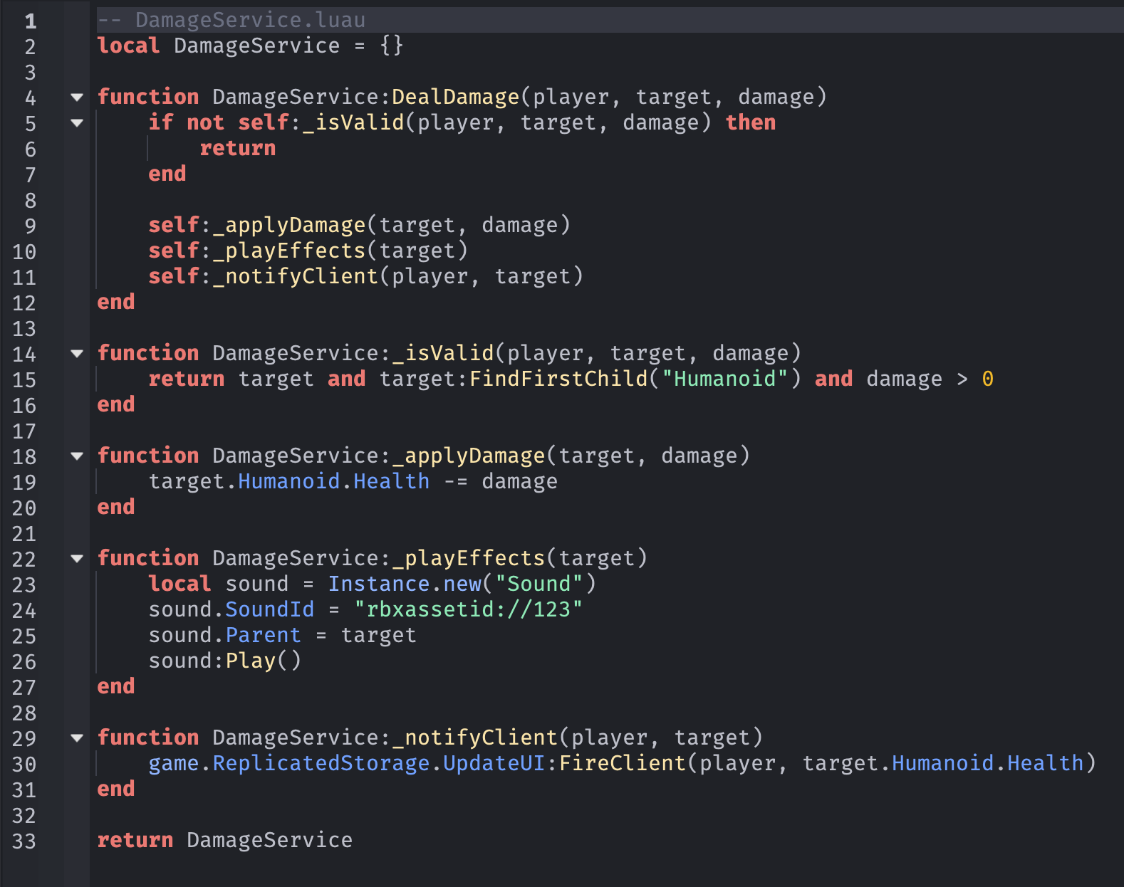
Task: Collapse the _playEffects function fold arrow
Action: tap(77, 559)
